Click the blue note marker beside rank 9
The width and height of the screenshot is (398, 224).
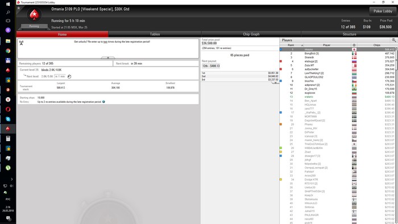pyautogui.click(x=281, y=81)
